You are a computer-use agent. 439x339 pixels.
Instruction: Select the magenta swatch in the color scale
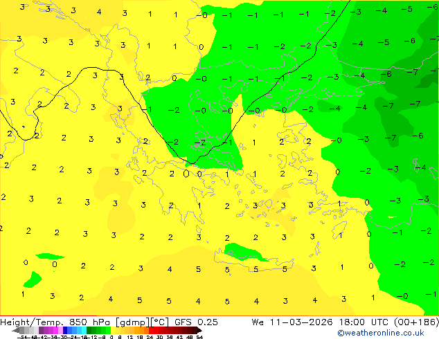(x=55, y=330)
